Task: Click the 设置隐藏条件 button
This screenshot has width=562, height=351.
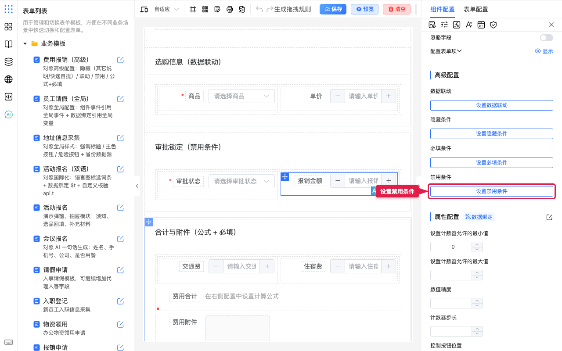Action: click(x=491, y=134)
